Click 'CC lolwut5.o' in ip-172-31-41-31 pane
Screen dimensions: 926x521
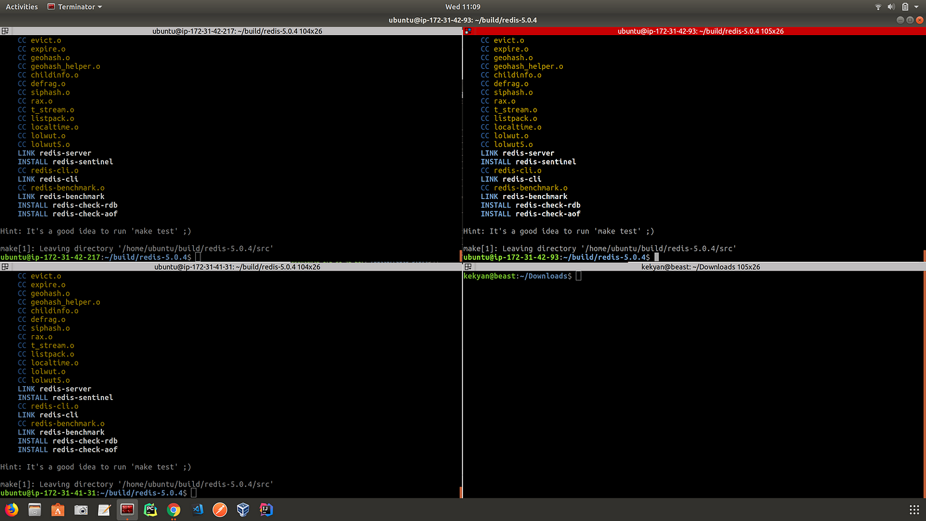pos(44,380)
